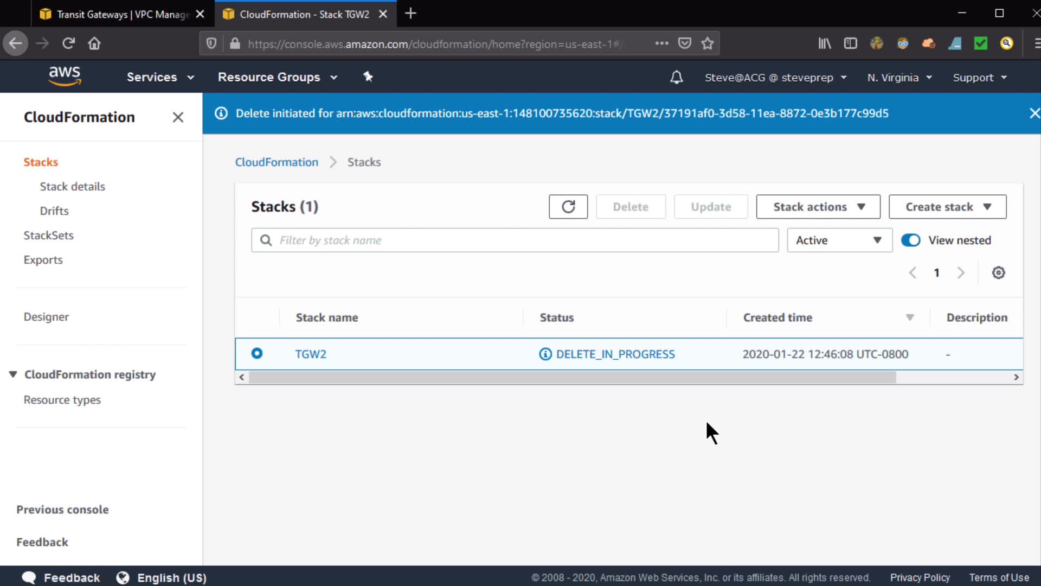Click the DELETE_IN_PROGRESS status info icon
The height and width of the screenshot is (586, 1041).
545,354
